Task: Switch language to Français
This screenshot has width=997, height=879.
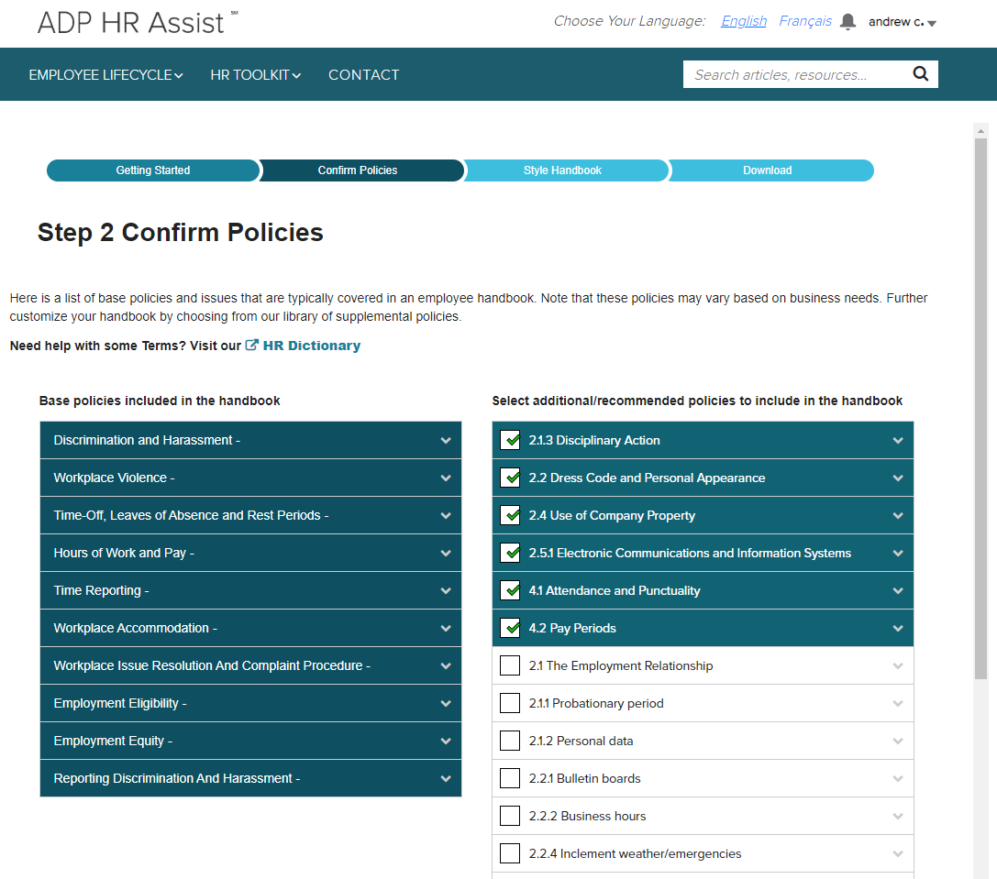Action: pos(804,20)
